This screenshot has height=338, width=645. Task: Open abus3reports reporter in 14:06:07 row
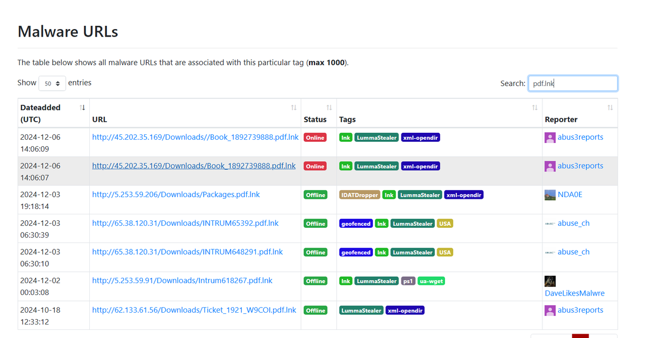(580, 166)
